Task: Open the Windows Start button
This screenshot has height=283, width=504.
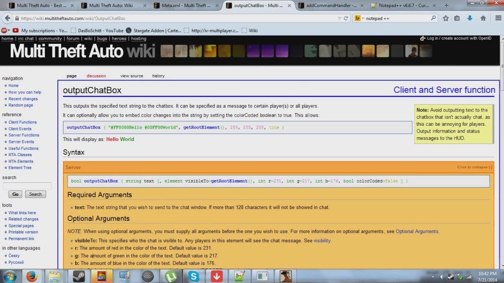Action: (x=9, y=276)
